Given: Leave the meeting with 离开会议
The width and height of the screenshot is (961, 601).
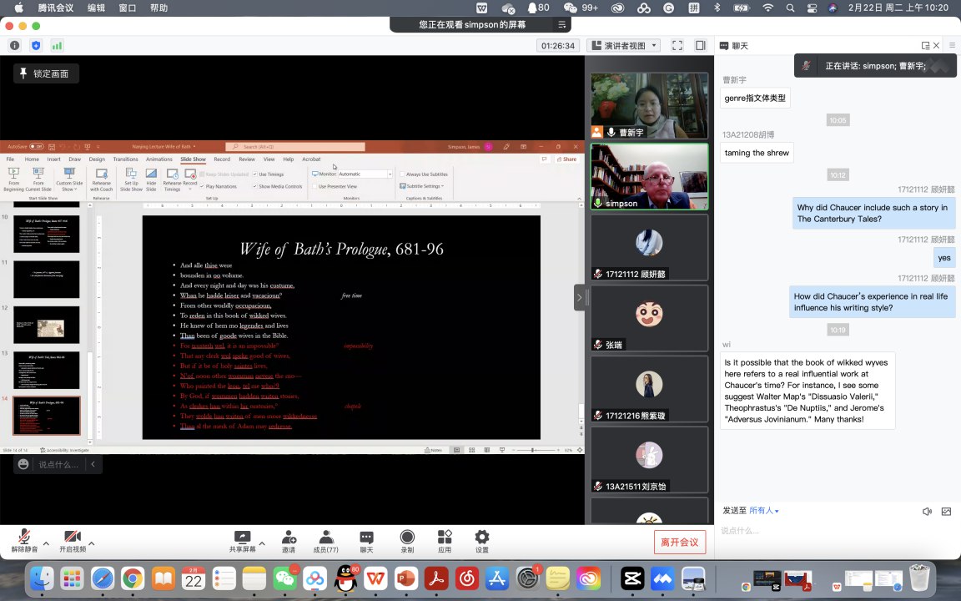Looking at the screenshot, I should click(680, 542).
